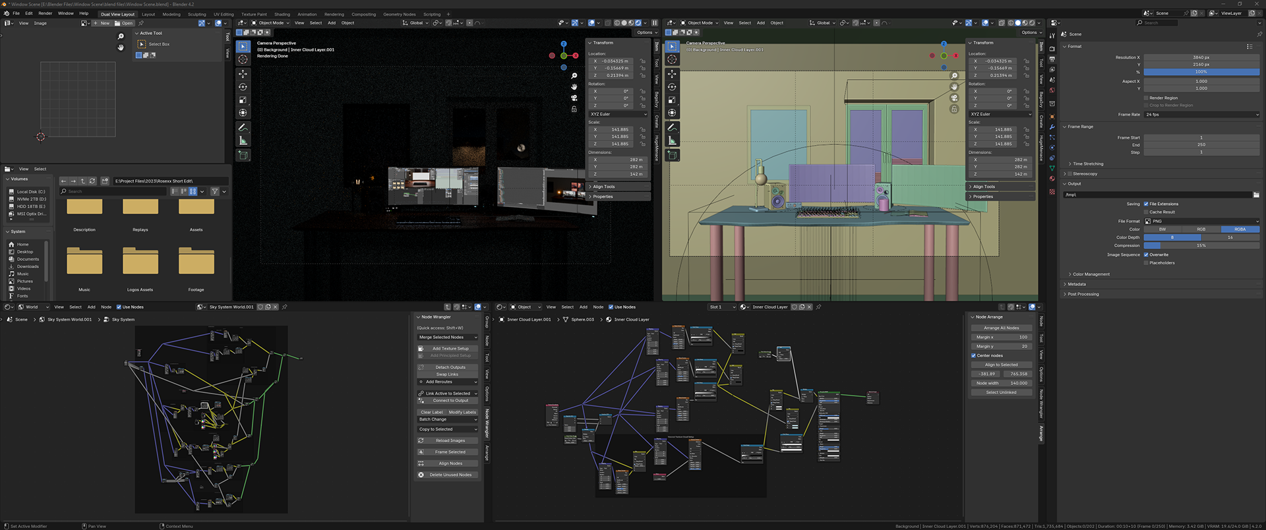Enable the Render Region checkbox
1266x530 pixels.
click(x=1146, y=98)
